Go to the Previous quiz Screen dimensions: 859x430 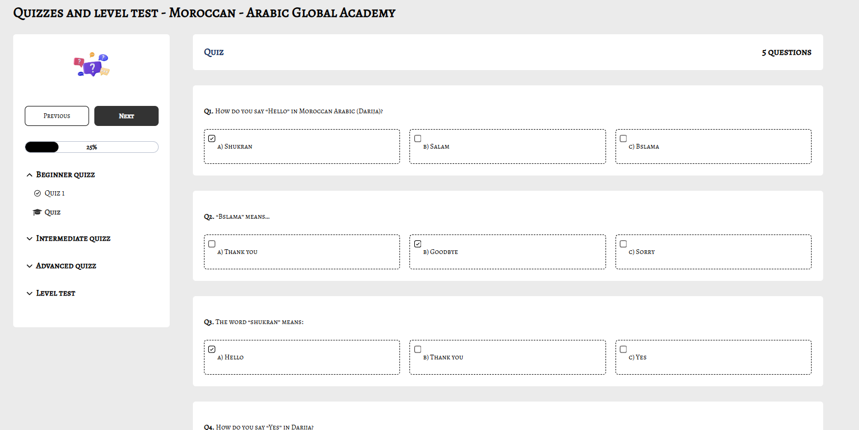pyautogui.click(x=57, y=116)
